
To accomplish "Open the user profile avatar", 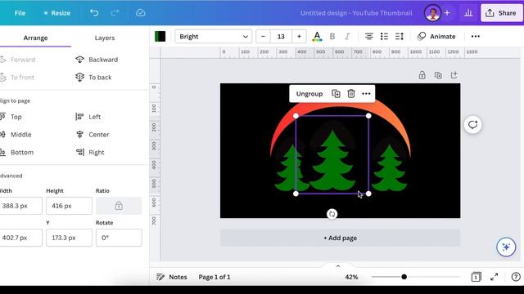I will point(432,13).
